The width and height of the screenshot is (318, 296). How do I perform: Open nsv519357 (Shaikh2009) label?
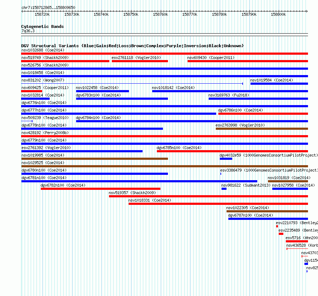pos(132,193)
